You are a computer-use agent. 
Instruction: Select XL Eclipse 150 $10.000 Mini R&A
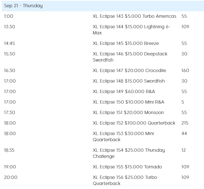(x=128, y=102)
